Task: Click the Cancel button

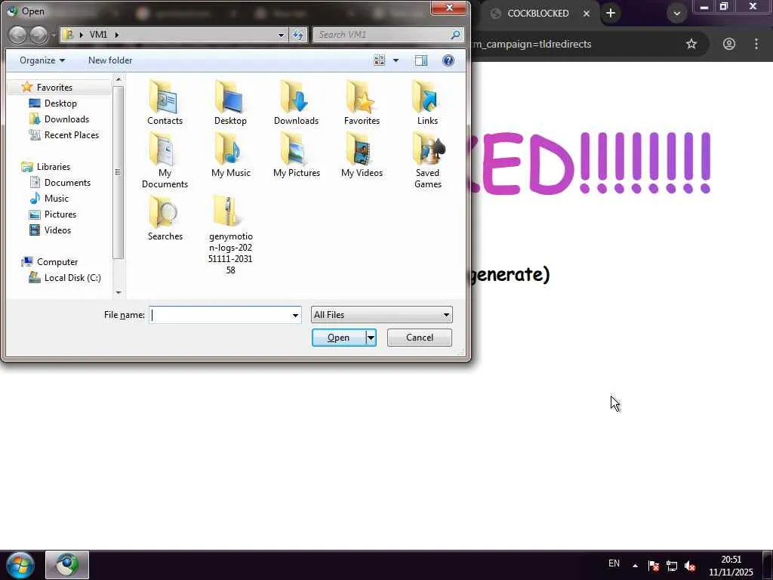Action: pos(420,338)
